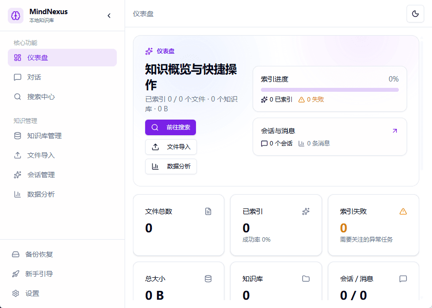This screenshot has width=432, height=308.
Task: Click the 备份恢复 drive icon
Action: 16,254
